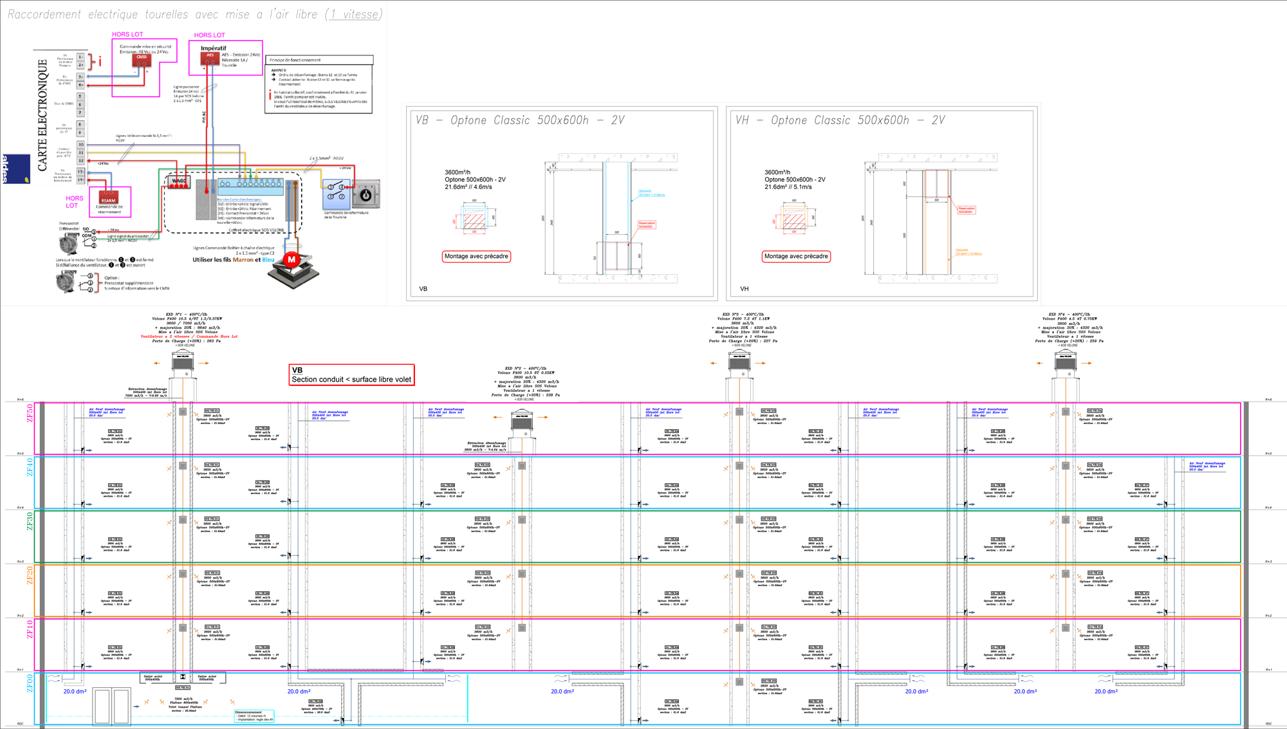Select the 'Principe de fonctionnement' header box

pos(319,60)
